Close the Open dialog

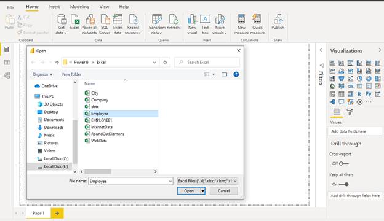(239, 51)
